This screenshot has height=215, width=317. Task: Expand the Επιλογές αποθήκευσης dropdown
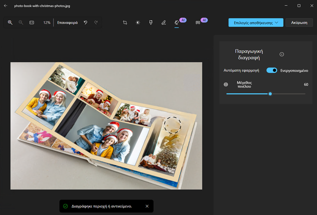click(256, 22)
